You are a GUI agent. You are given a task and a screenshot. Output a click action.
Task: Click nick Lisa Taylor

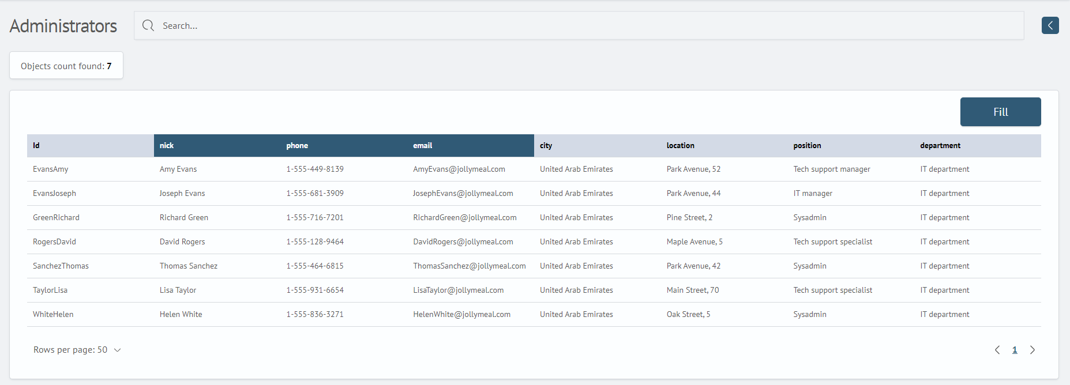point(178,290)
